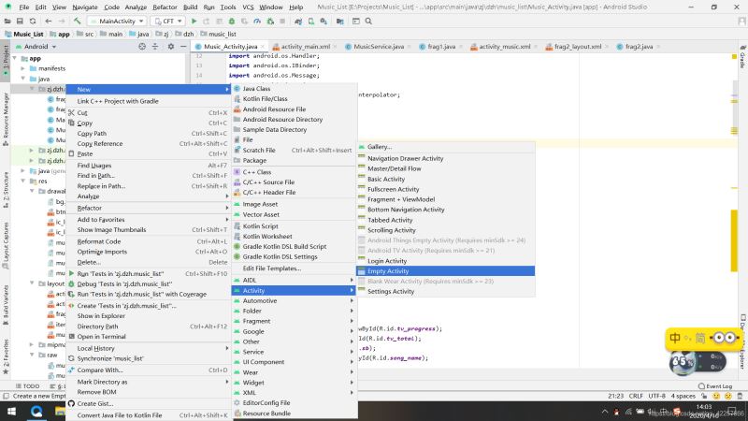Open the CFT device selector dropdown
The height and width of the screenshot is (421, 748).
tap(168, 21)
